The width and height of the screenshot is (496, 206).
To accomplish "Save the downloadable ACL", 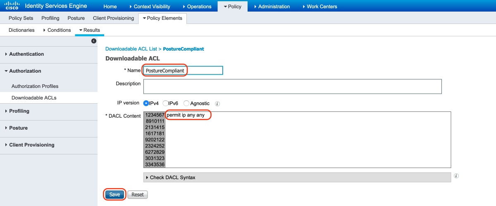I will click(114, 194).
